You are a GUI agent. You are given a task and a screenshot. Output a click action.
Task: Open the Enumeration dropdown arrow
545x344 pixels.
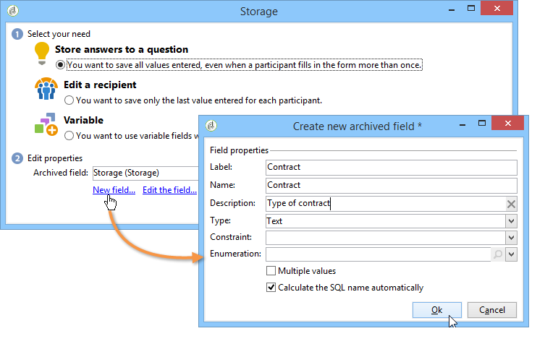point(511,254)
